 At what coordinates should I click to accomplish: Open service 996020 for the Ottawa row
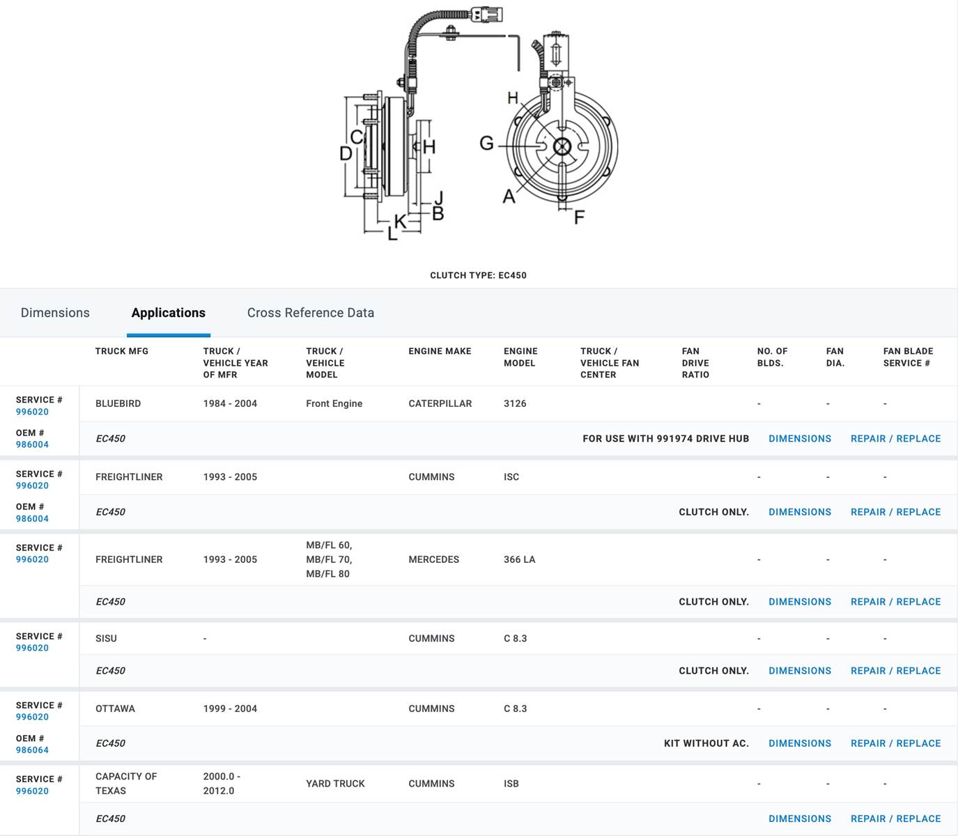pos(32,717)
